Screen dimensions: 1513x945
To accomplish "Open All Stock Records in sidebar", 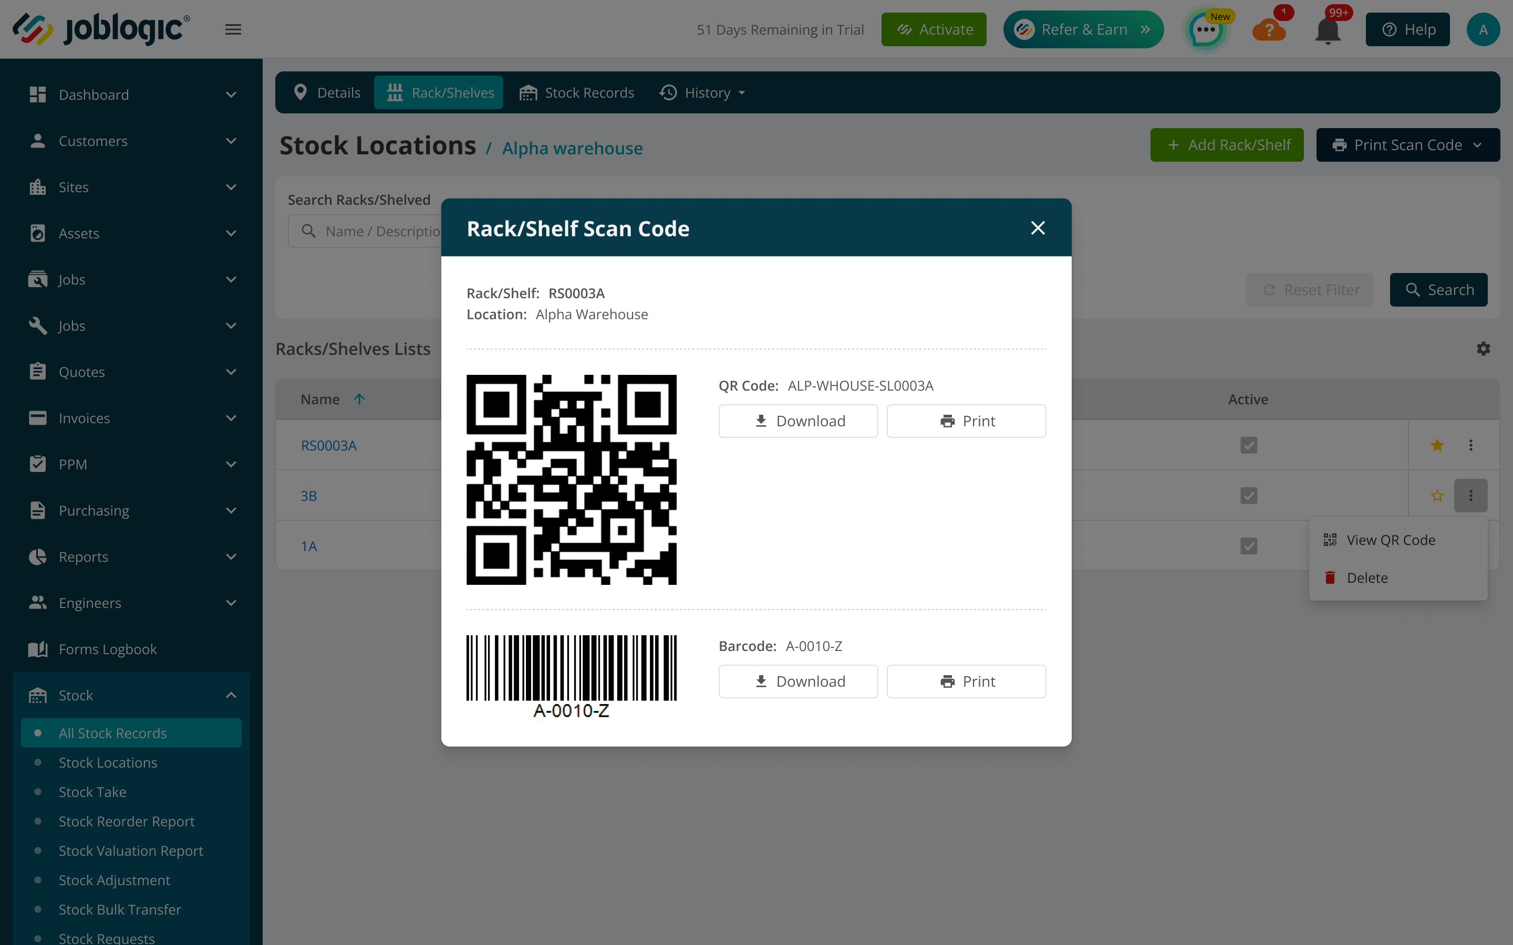I will click(x=131, y=733).
